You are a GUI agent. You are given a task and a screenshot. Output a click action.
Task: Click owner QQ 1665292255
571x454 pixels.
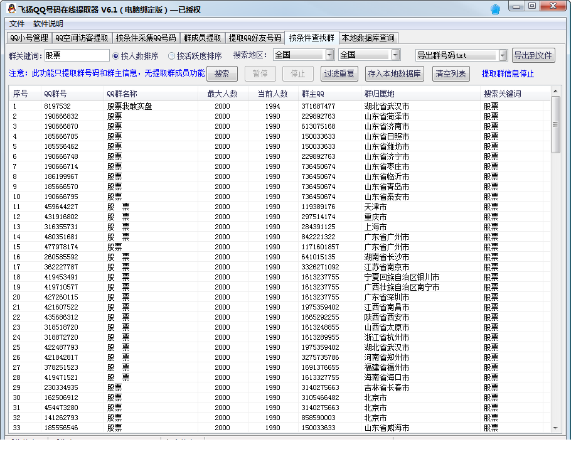pos(320,317)
